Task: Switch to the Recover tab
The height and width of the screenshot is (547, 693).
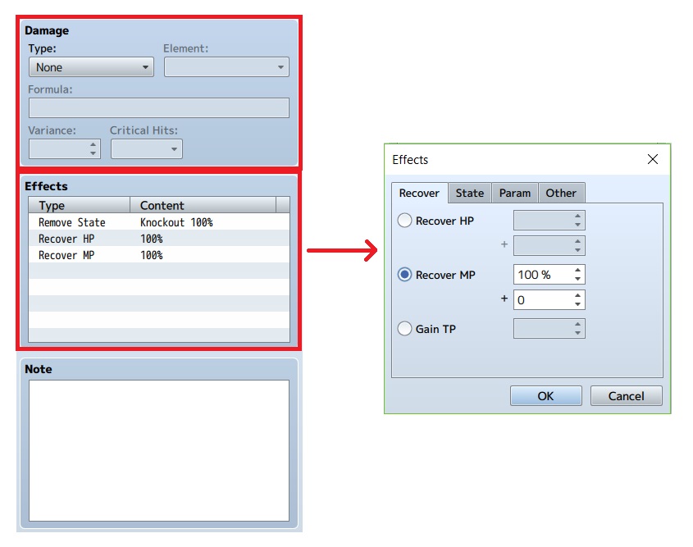Action: click(419, 193)
